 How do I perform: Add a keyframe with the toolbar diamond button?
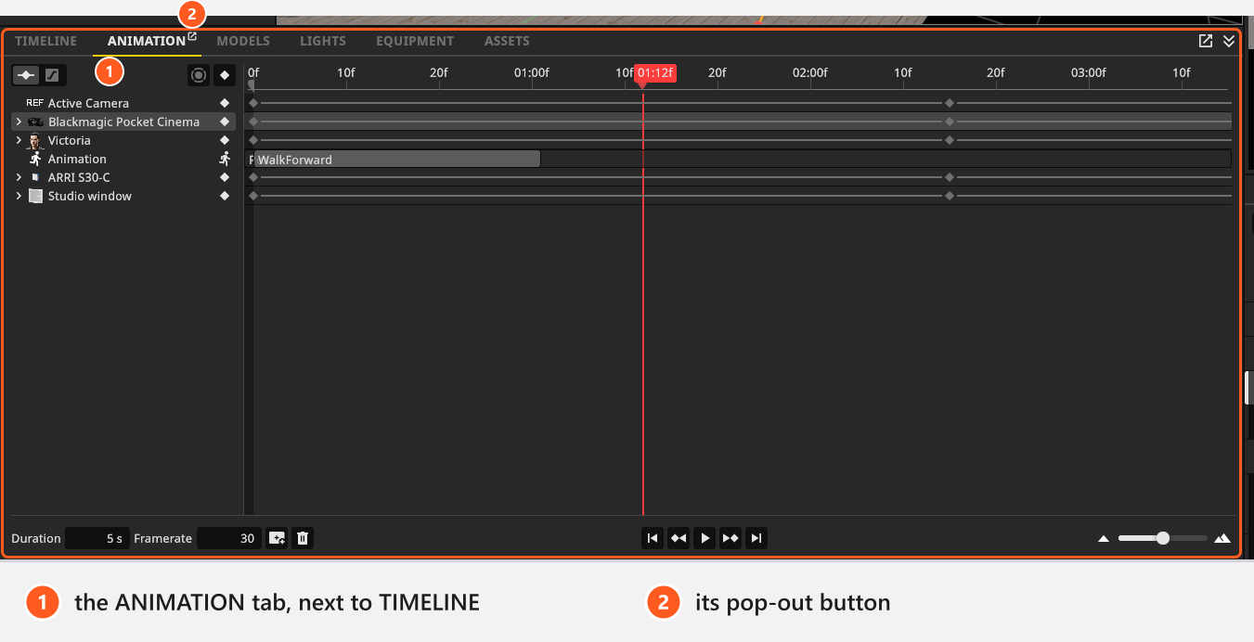point(225,75)
